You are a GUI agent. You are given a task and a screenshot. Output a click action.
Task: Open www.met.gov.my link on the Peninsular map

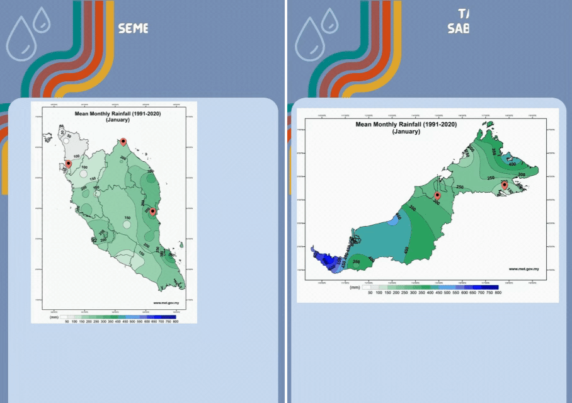166,303
